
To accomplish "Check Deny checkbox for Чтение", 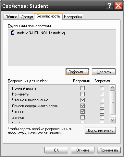I will click(x=102, y=111).
